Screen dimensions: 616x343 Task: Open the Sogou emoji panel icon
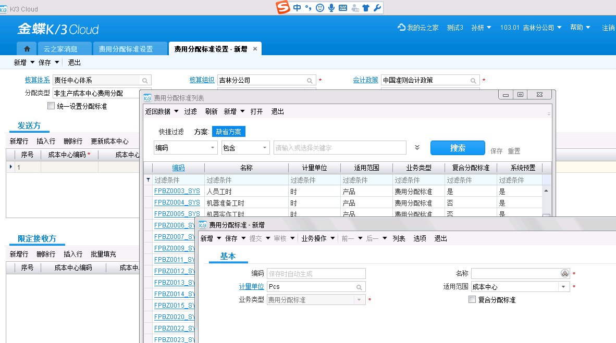tap(319, 7)
